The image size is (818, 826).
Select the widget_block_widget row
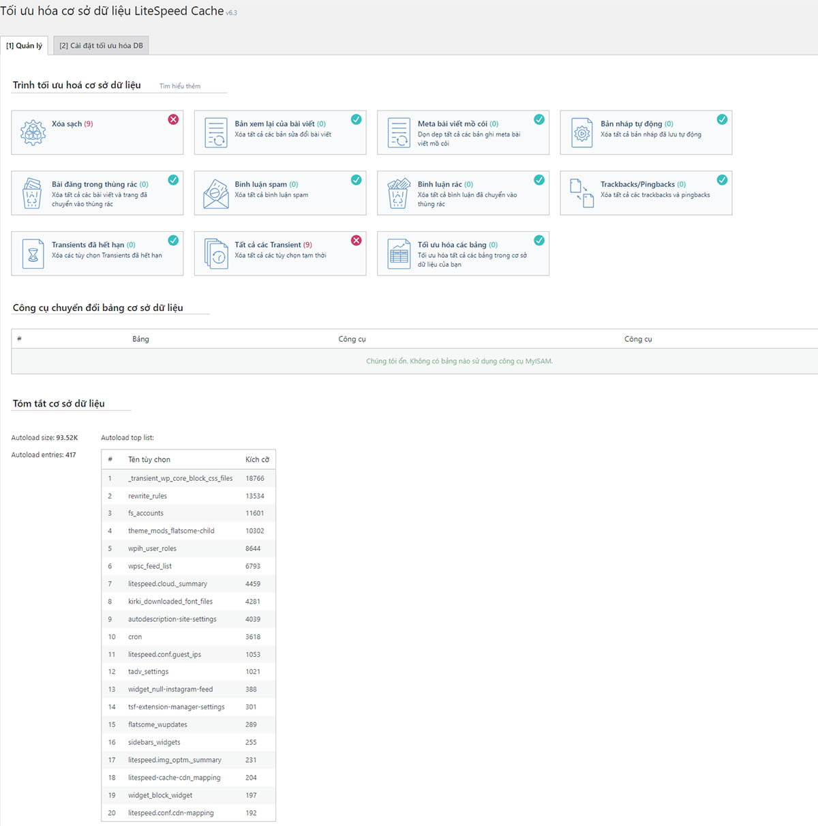coord(189,795)
